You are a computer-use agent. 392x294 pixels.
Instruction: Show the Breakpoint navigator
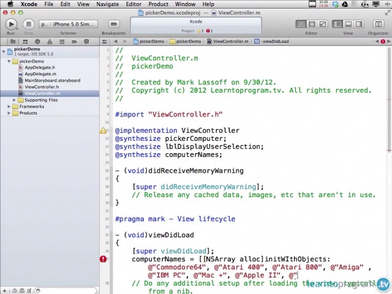click(74, 42)
